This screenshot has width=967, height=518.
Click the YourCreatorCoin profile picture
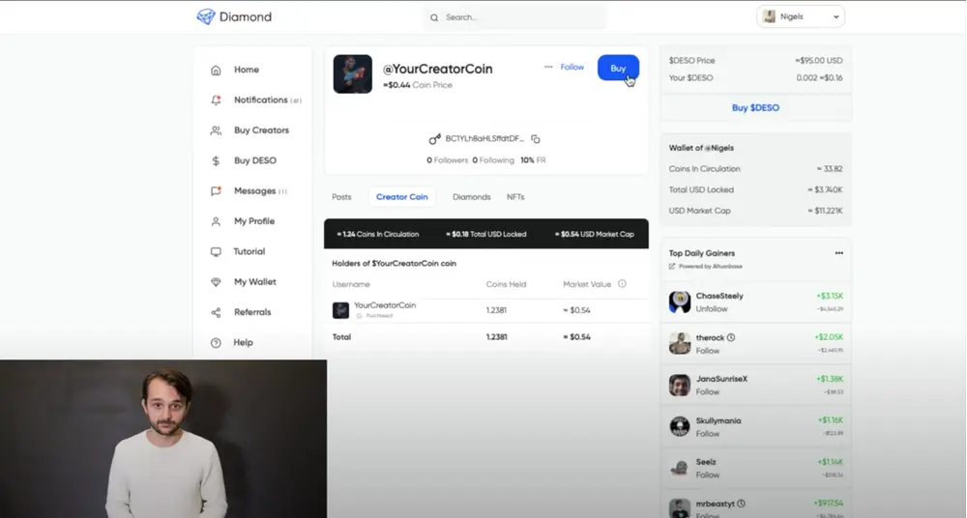[353, 74]
